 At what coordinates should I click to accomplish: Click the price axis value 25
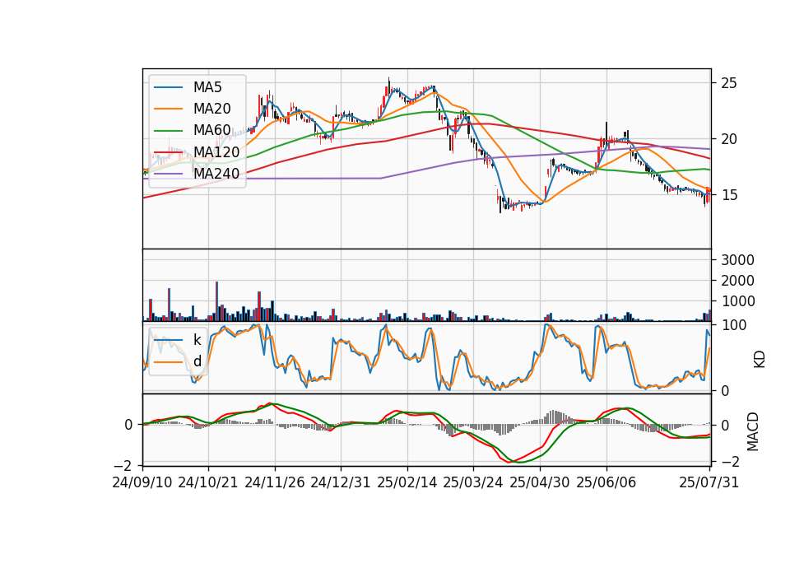[x=729, y=83]
